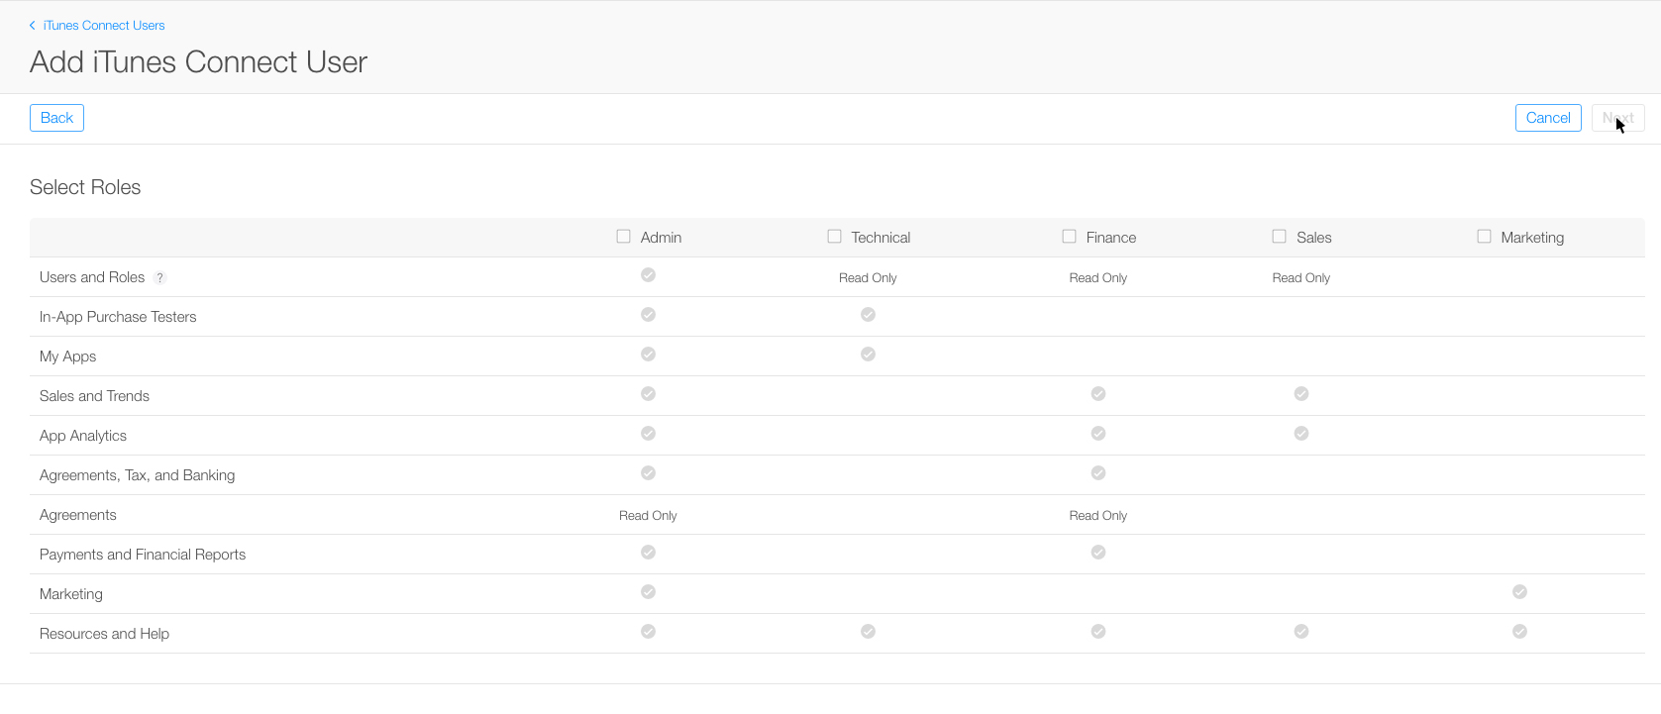The image size is (1661, 714).
Task: Click the Finance checkmark for Agreements, Tax, and Banking
Action: coord(1098,472)
